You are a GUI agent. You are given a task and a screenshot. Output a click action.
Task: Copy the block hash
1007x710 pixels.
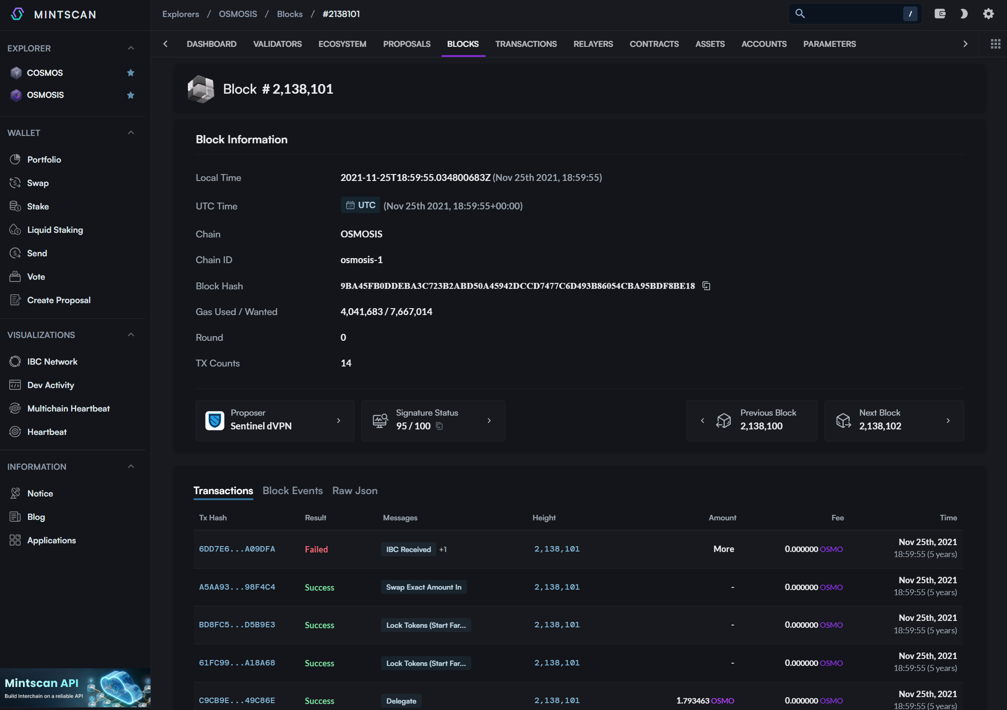tap(706, 286)
